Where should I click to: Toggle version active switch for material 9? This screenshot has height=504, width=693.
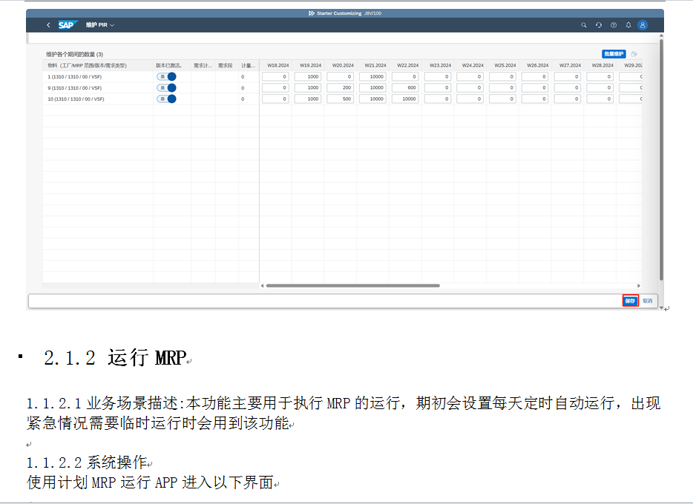point(166,87)
